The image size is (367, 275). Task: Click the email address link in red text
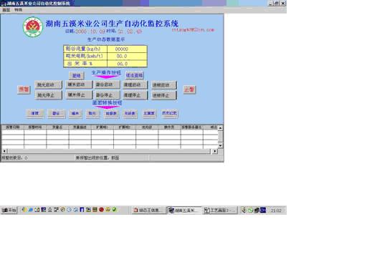click(193, 30)
